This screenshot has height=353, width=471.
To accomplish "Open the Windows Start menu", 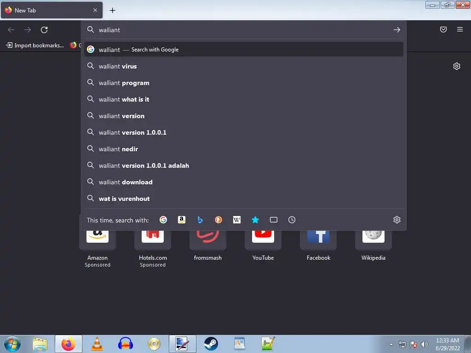I will click(12, 344).
